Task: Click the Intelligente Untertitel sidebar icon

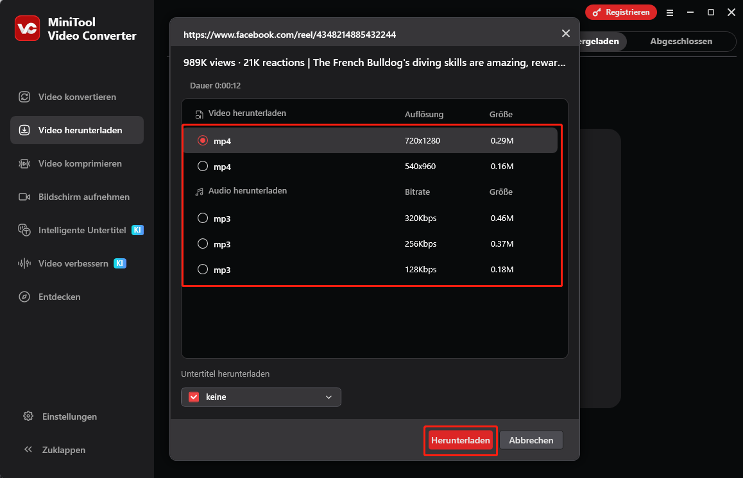Action: point(24,230)
